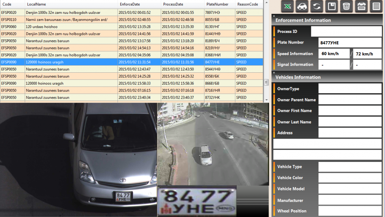The height and width of the screenshot is (217, 385).
Task: Click the Vehicle Color input field
Action: 350,178
